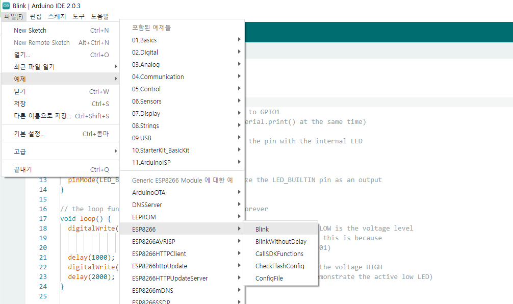Open the CallSDKFunctions example

tap(280, 254)
